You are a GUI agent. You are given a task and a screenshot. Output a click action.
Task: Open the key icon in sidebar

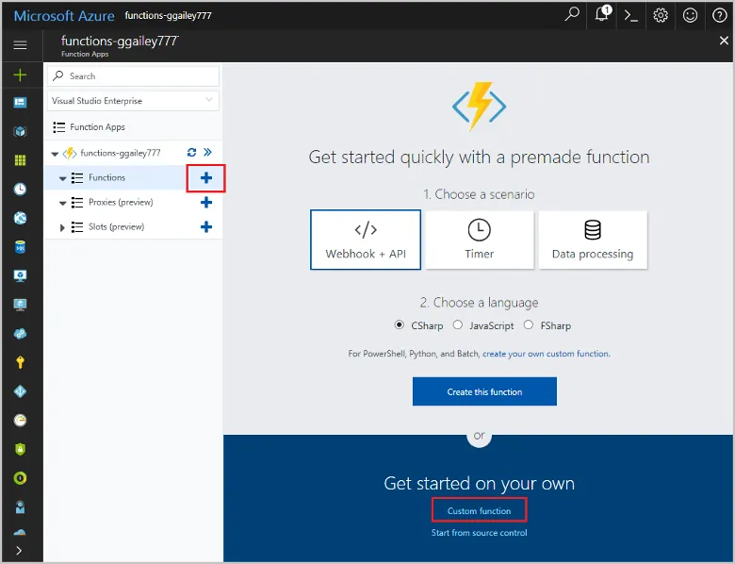20,362
